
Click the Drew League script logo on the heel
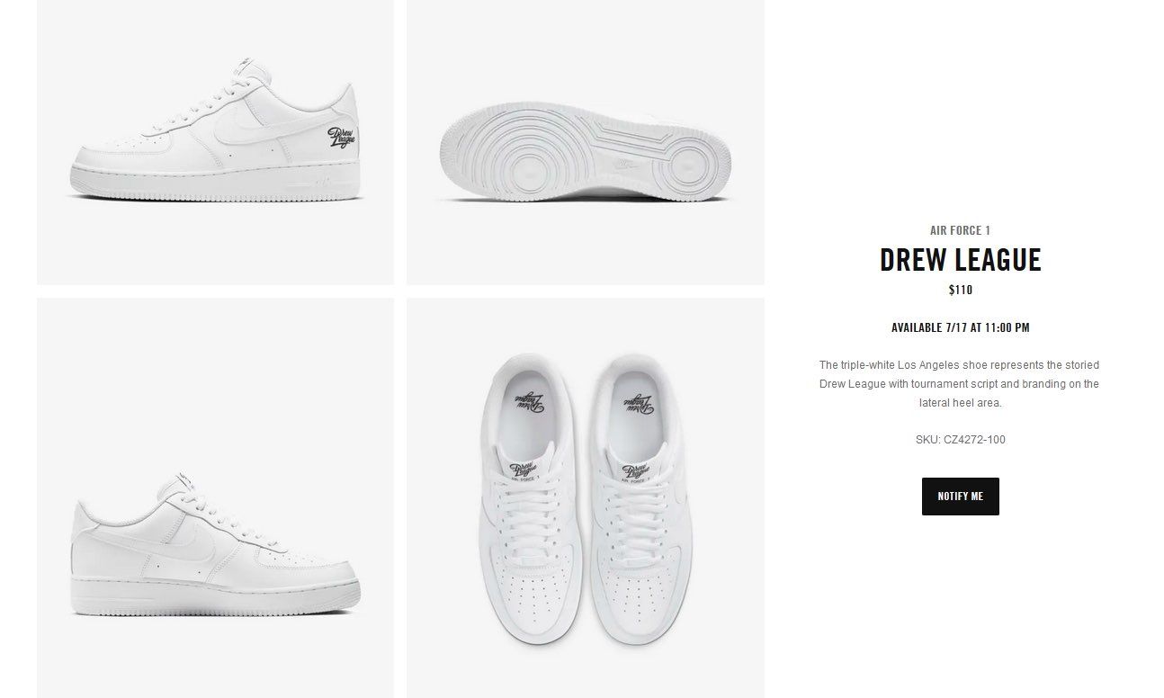pos(342,138)
